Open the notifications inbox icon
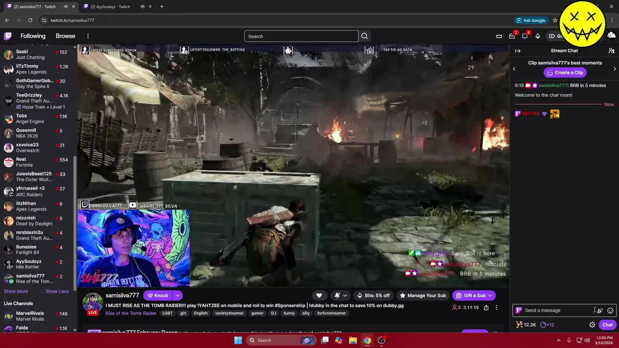The image size is (619, 348). click(x=512, y=36)
